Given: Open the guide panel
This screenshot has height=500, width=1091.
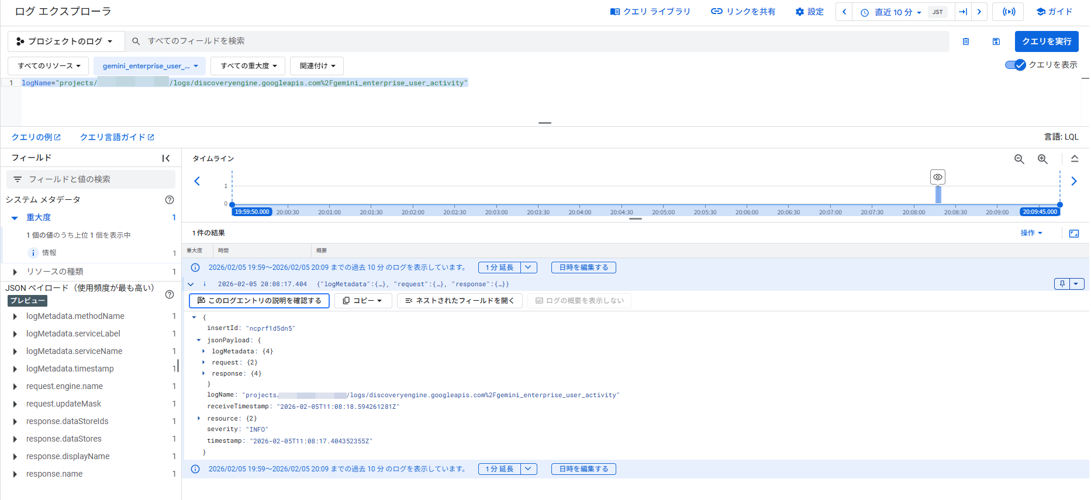Looking at the screenshot, I should coord(1054,12).
